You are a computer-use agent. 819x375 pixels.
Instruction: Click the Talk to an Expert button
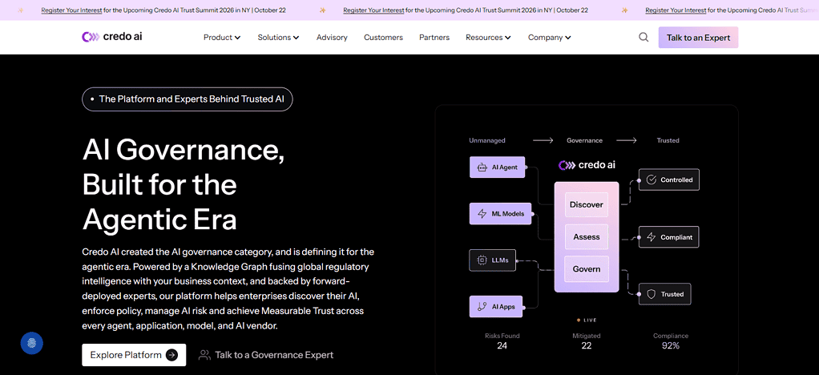(x=698, y=38)
